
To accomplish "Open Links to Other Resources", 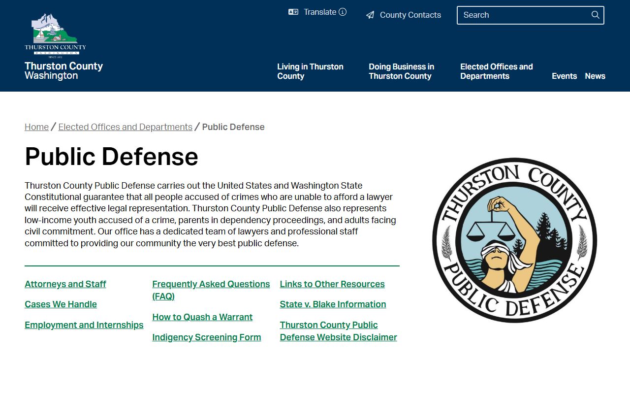I will [x=332, y=284].
